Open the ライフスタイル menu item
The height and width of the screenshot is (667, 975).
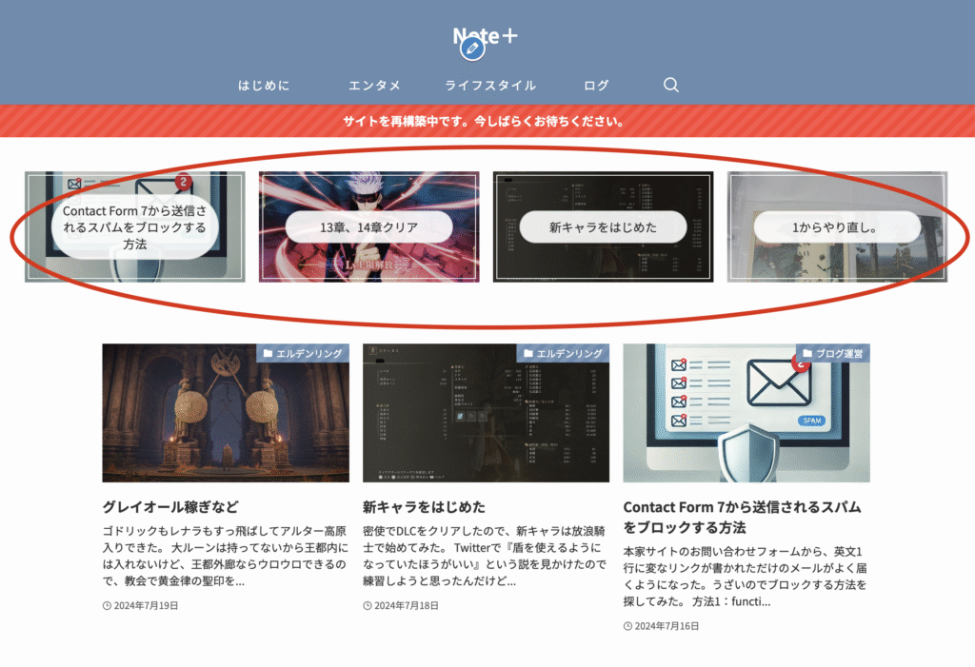tap(490, 86)
